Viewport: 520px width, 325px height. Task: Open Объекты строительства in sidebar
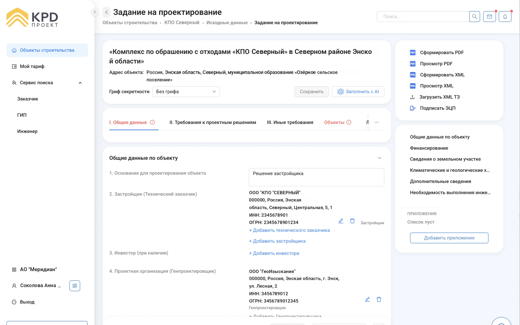[47, 50]
